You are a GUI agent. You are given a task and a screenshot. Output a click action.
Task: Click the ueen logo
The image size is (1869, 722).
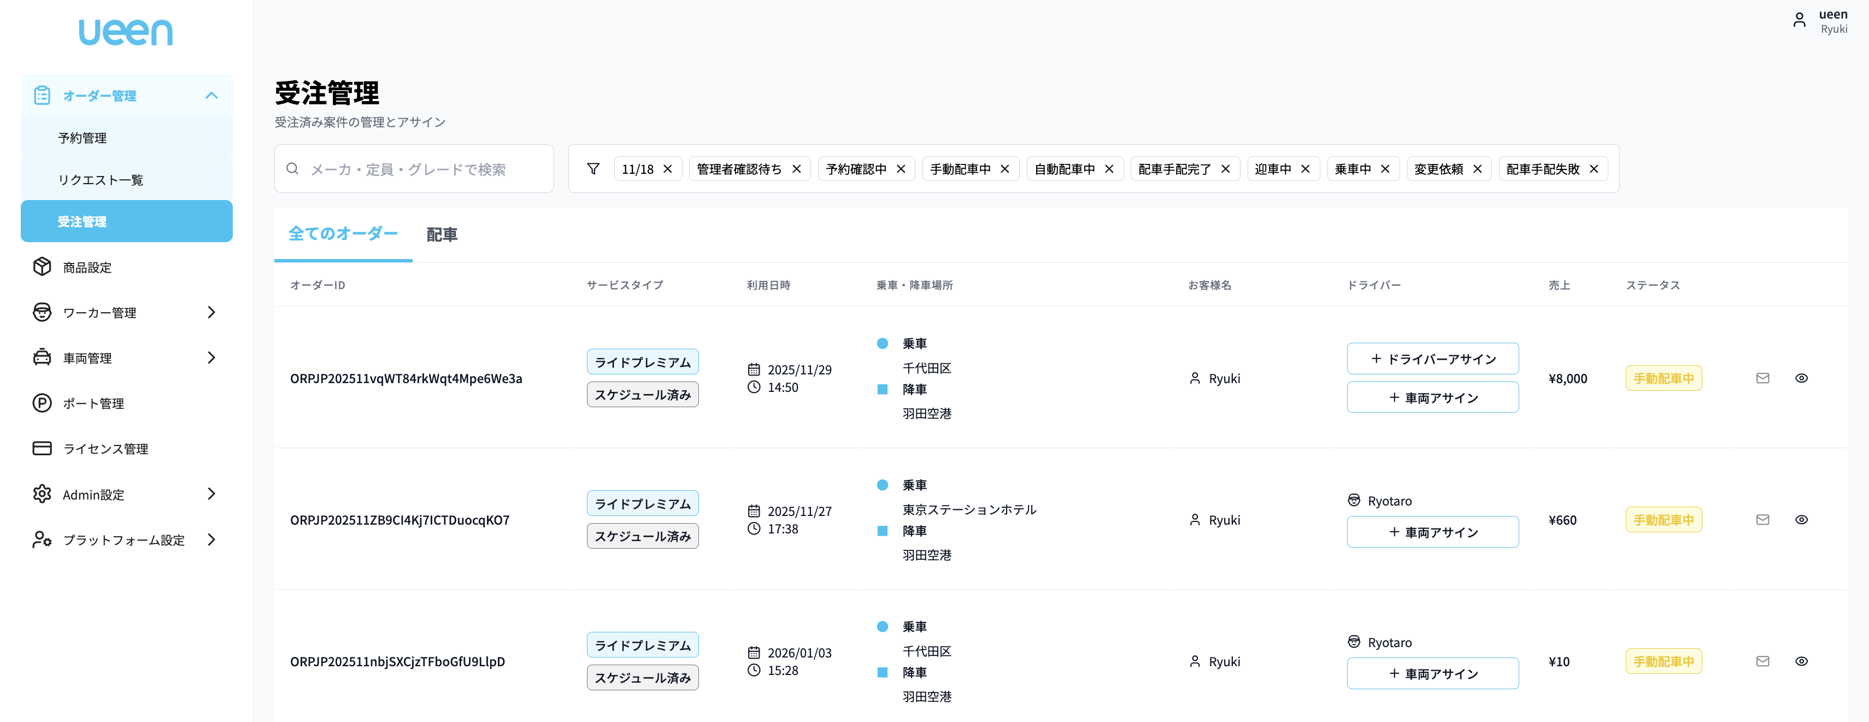click(126, 33)
